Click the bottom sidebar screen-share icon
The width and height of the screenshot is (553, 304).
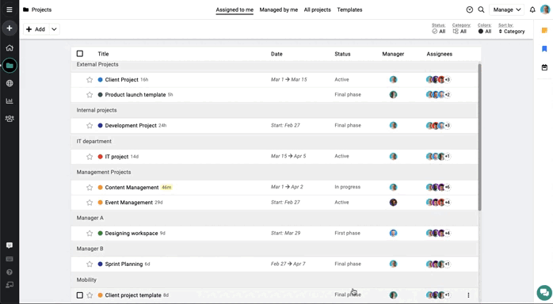pos(10,285)
